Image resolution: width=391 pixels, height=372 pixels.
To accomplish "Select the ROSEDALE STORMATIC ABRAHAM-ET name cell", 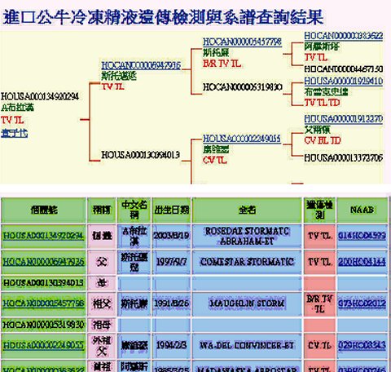I will point(247,236).
